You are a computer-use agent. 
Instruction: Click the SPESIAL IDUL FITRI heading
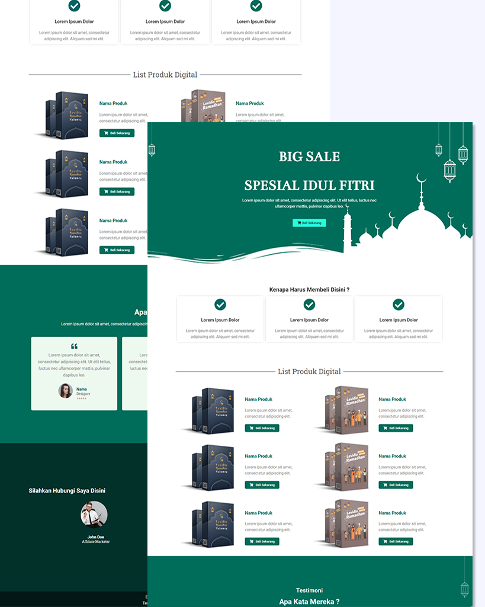click(x=309, y=185)
